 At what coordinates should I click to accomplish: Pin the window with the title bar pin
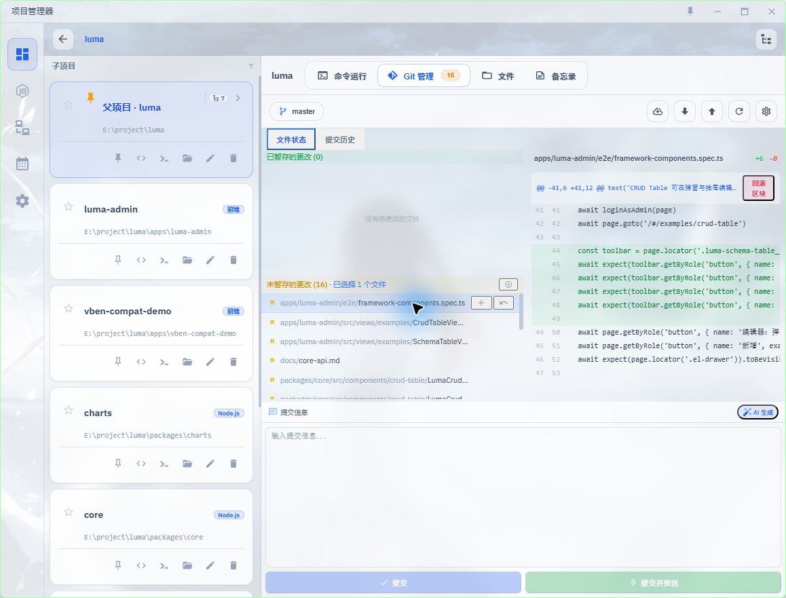pyautogui.click(x=690, y=11)
